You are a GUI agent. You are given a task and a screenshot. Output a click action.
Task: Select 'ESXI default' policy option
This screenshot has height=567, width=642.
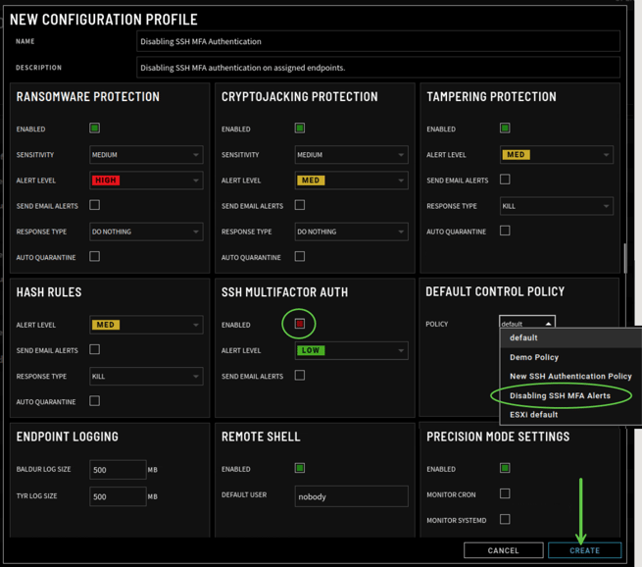point(570,415)
